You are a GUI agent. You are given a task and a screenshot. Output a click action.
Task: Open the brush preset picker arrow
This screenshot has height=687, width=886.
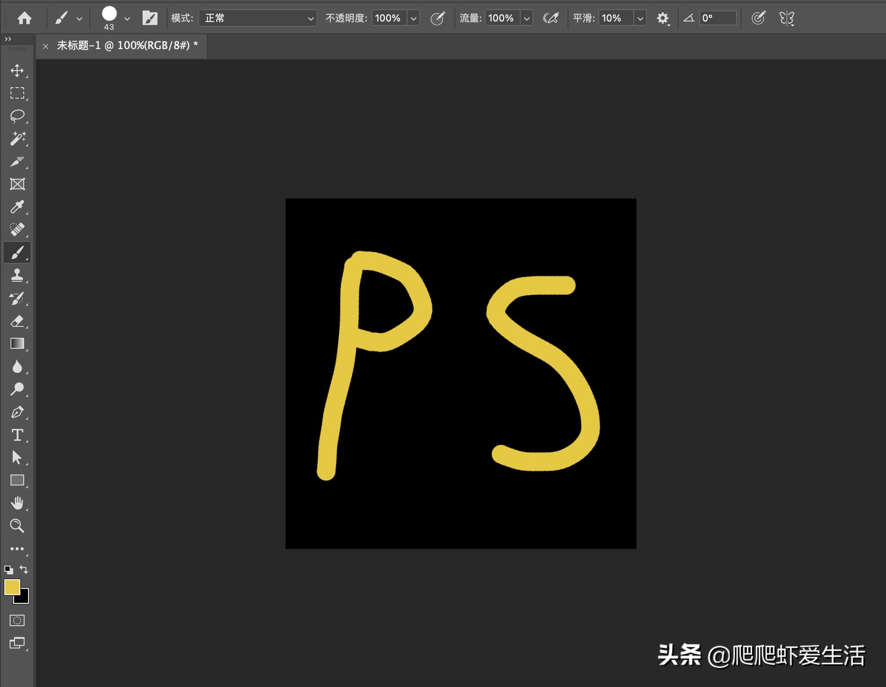coord(127,18)
